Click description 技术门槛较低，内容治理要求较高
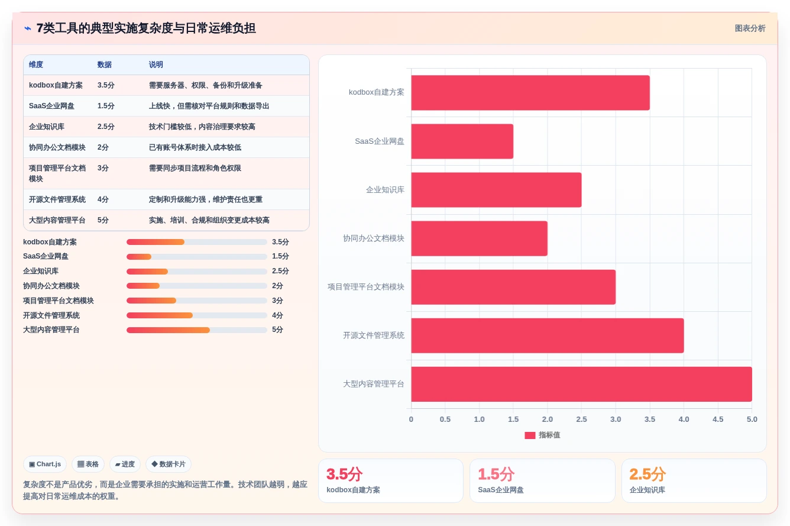This screenshot has height=526, width=790. click(202, 127)
